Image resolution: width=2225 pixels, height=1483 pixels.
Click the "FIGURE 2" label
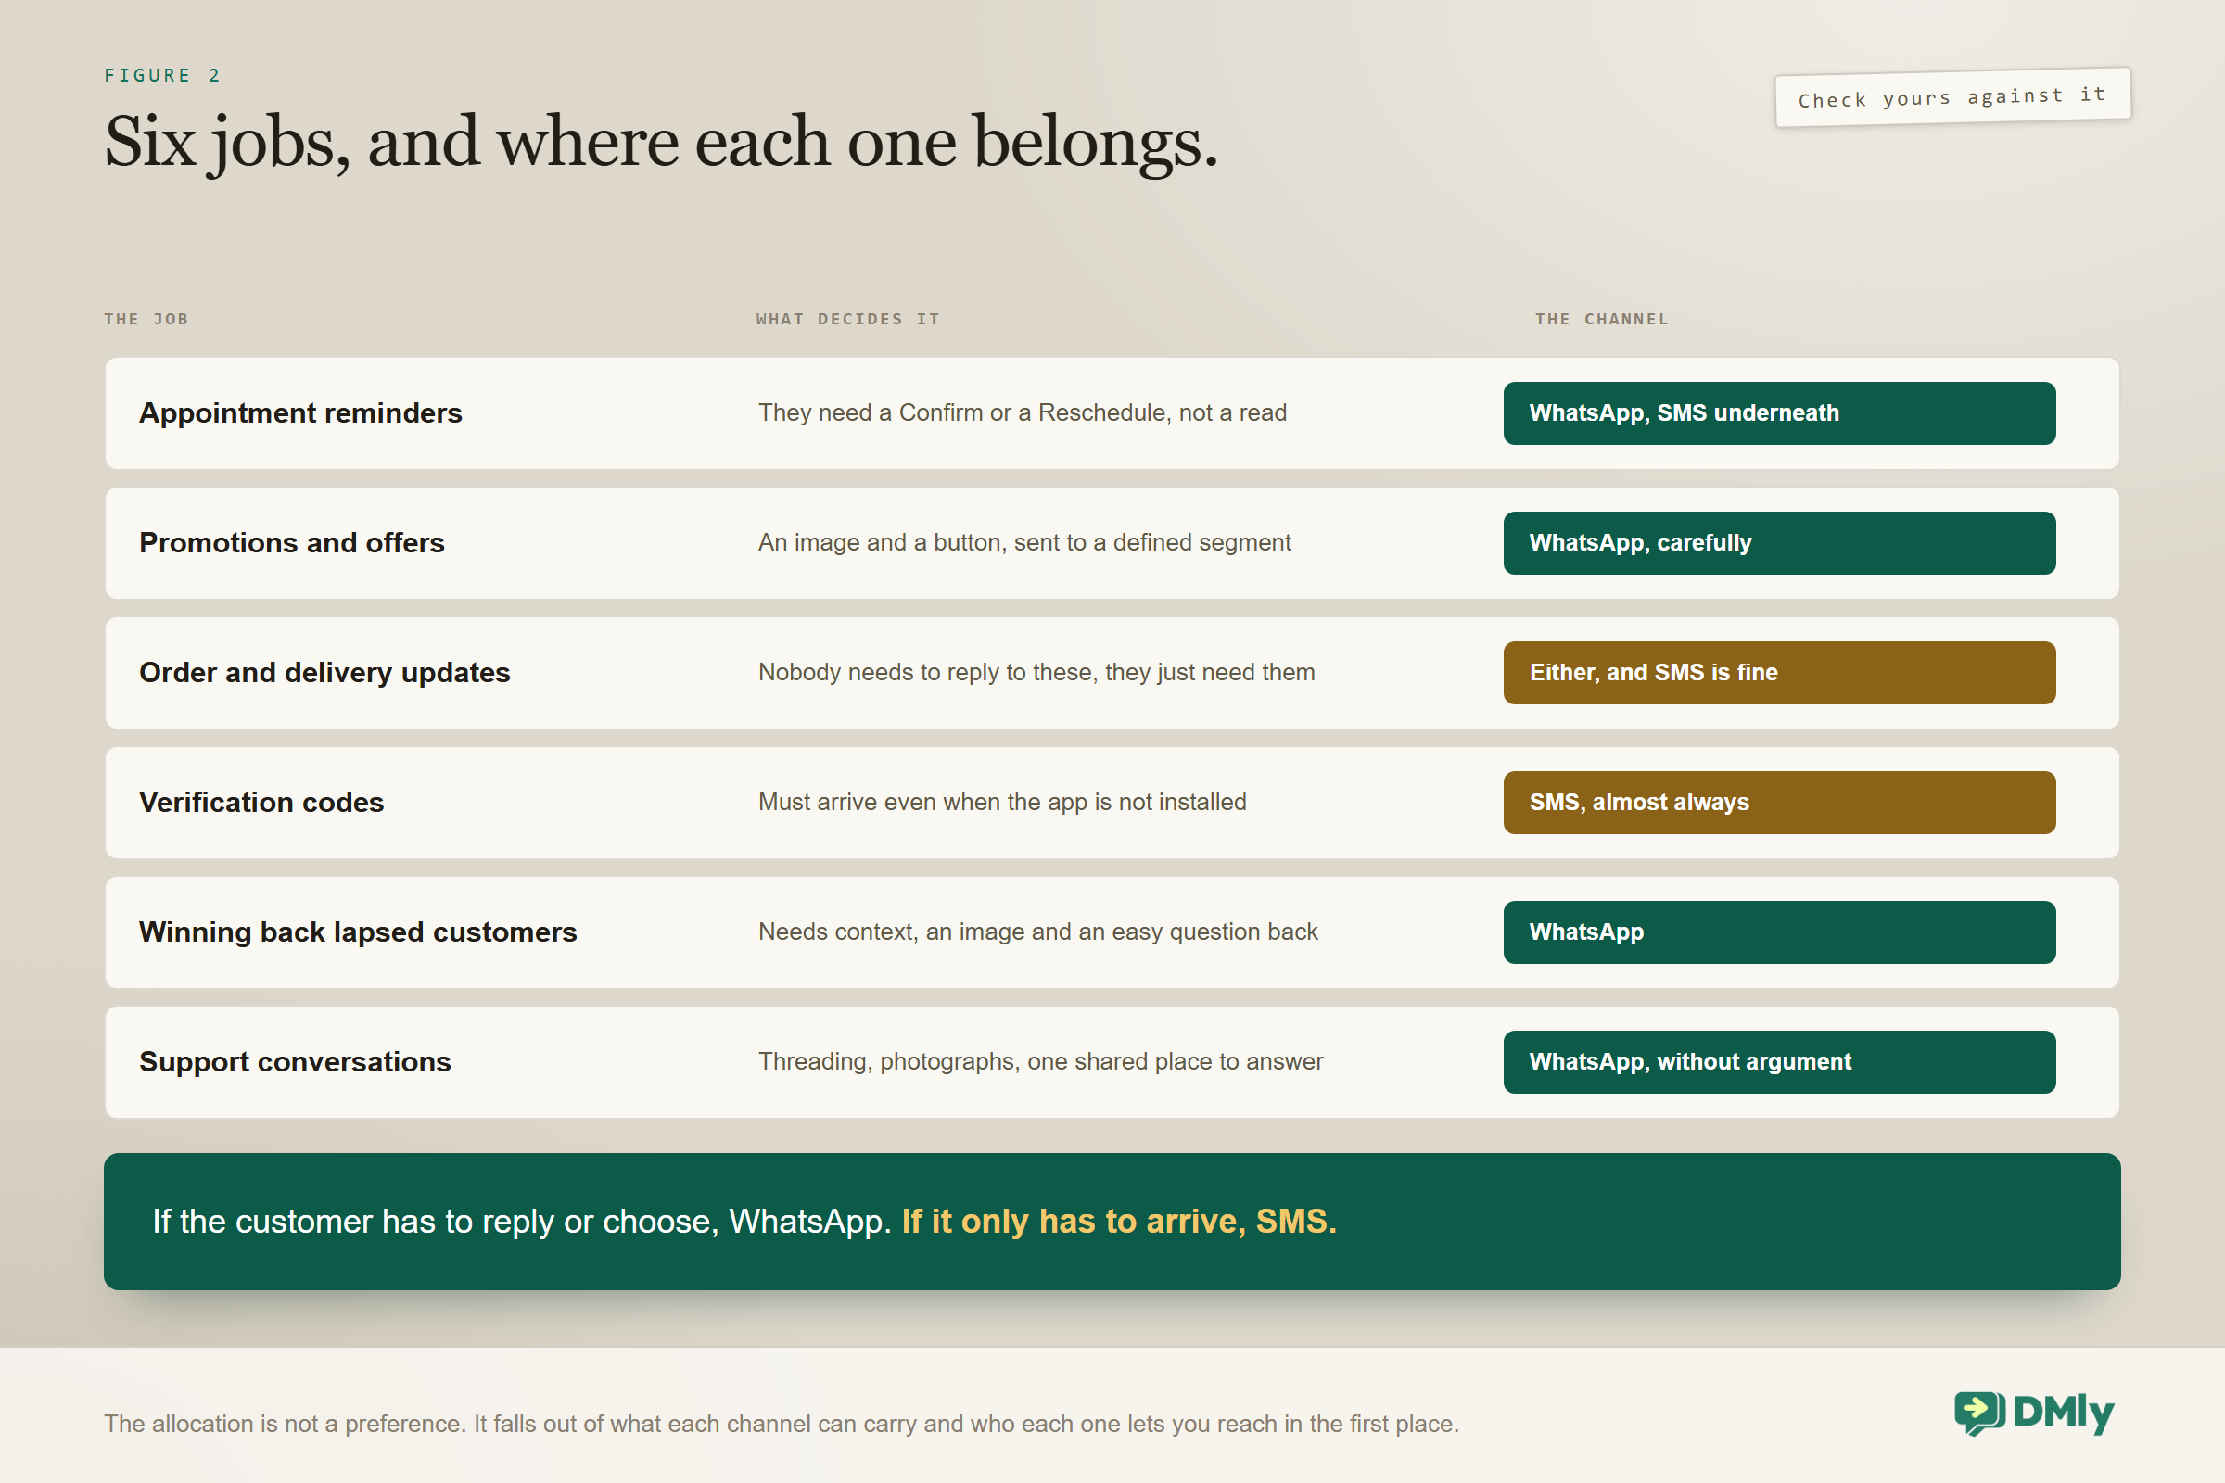(x=163, y=76)
